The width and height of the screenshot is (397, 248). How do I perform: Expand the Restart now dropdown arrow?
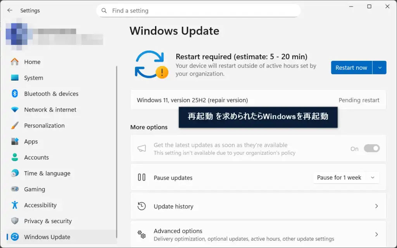point(380,67)
